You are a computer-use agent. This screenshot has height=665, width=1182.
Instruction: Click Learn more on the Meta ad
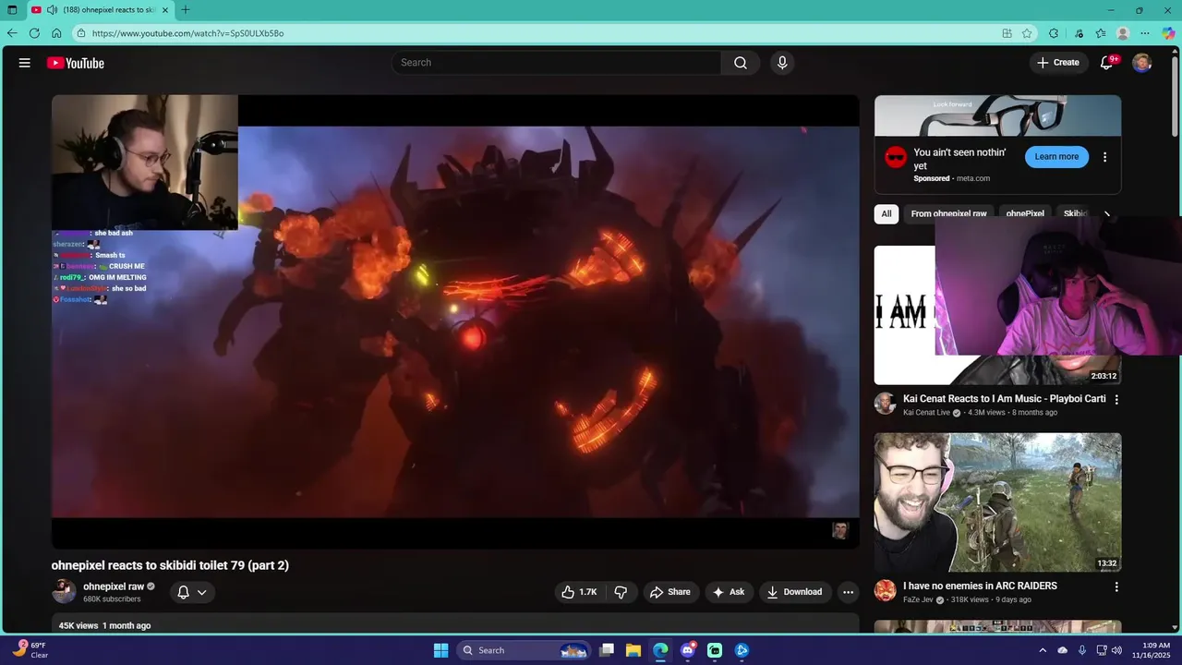1056,157
